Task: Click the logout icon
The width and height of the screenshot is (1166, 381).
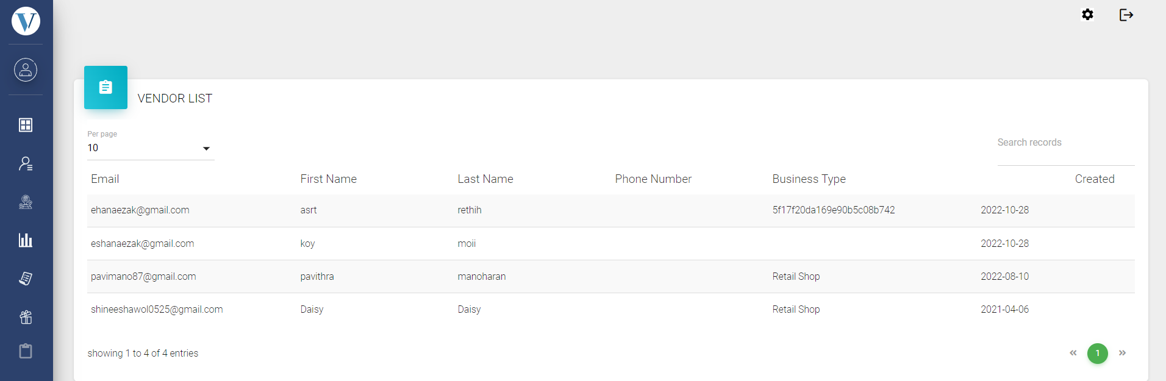Action: tap(1126, 15)
